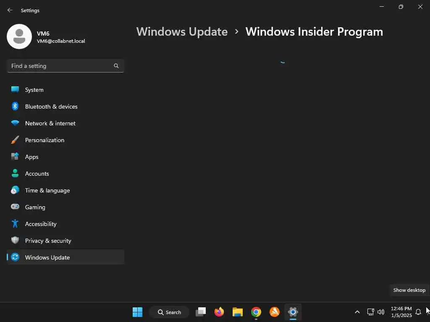The image size is (430, 322).
Task: Click the Accessibility figure icon
Action: (15, 223)
